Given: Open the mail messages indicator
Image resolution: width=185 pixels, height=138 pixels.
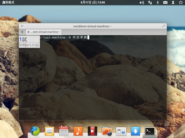Looking at the screenshot, I should pos(165,3).
